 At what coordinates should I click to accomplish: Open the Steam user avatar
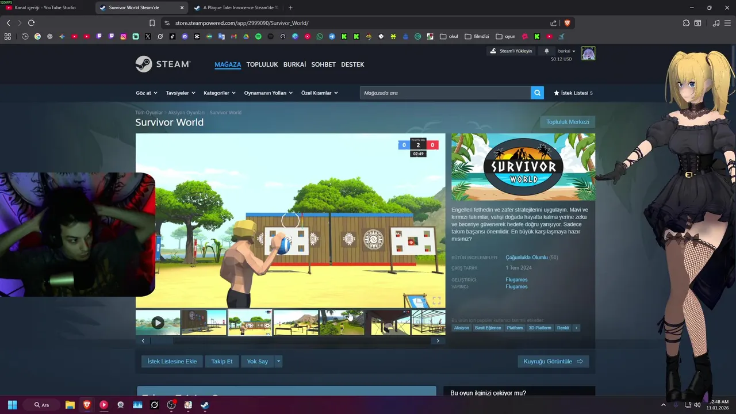click(588, 53)
